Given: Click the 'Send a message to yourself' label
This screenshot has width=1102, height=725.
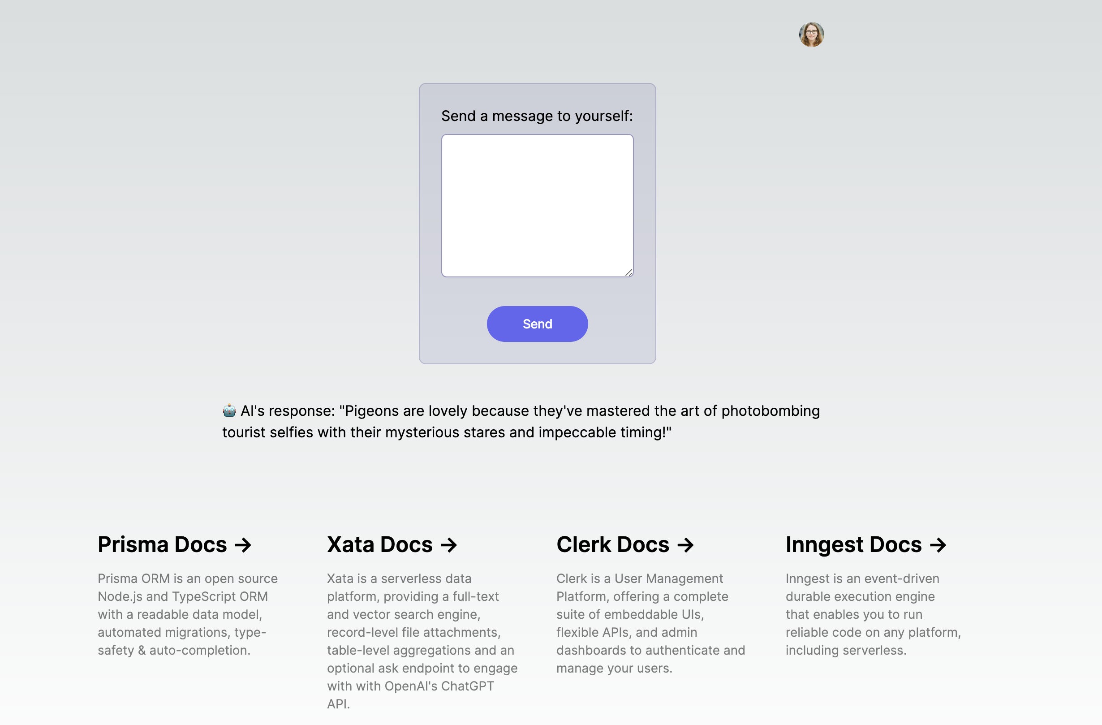Looking at the screenshot, I should tap(537, 116).
